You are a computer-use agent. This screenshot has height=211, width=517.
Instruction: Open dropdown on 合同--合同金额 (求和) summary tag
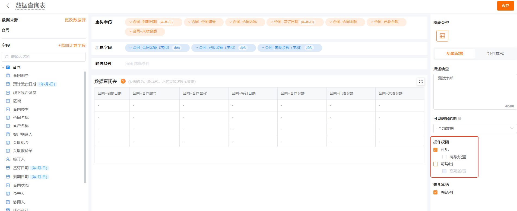pos(131,48)
